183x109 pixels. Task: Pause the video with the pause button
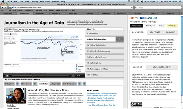coord(7,76)
